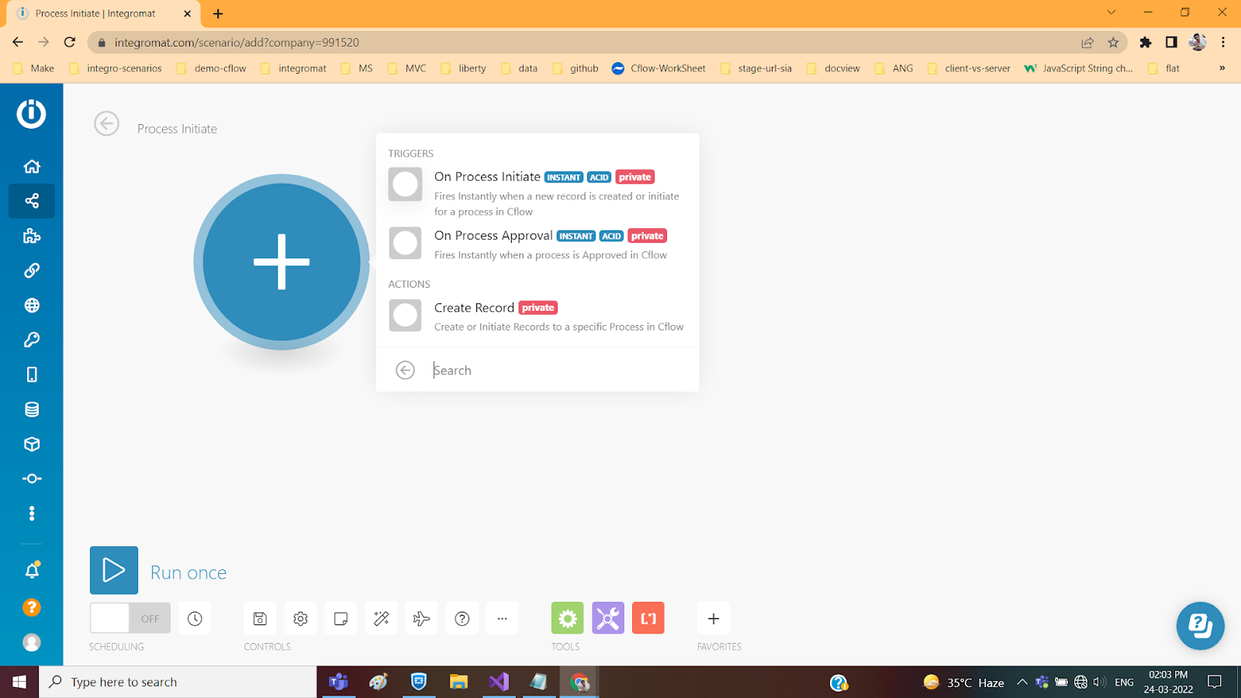
Task: Expand the hidden bookmarks overflow chevron
Action: pyautogui.click(x=1222, y=68)
